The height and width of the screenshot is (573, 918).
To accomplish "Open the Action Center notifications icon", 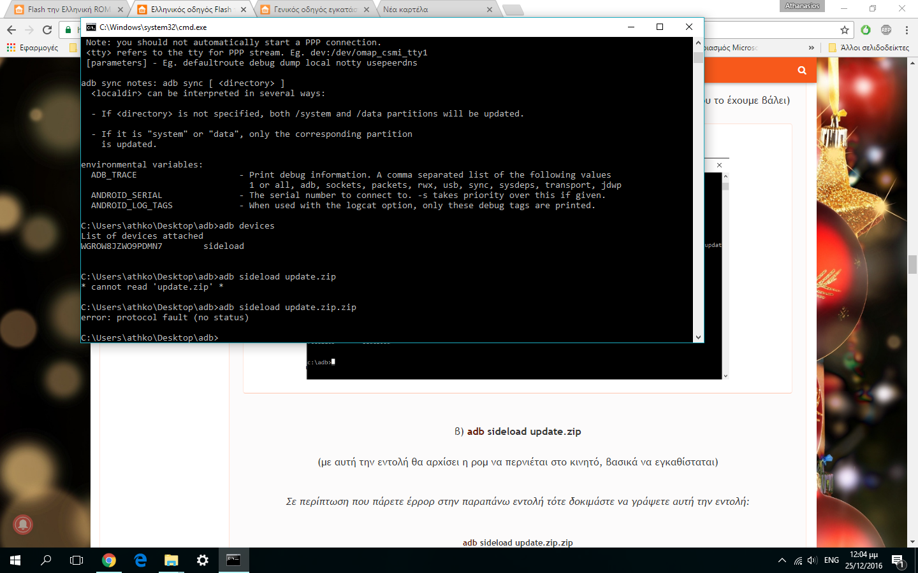I will click(x=898, y=561).
